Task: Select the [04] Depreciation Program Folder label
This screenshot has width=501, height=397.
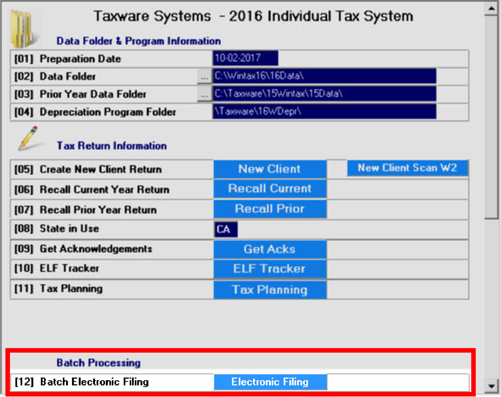Action: (95, 112)
